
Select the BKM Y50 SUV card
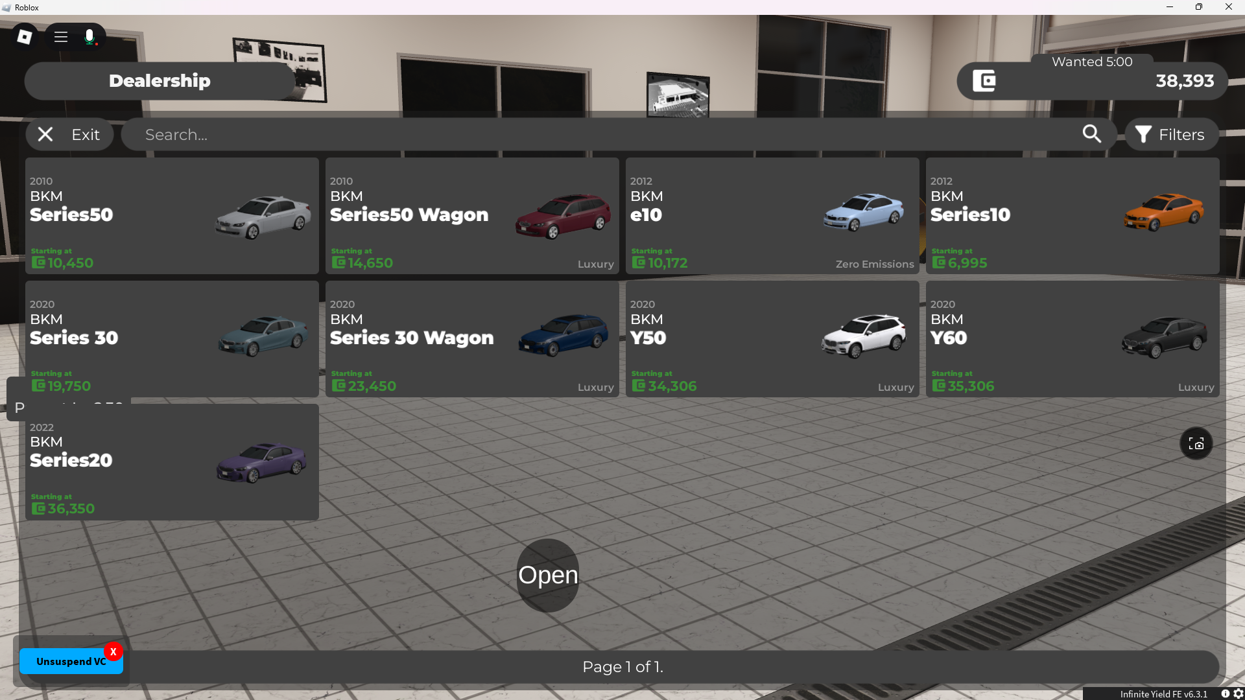click(772, 339)
